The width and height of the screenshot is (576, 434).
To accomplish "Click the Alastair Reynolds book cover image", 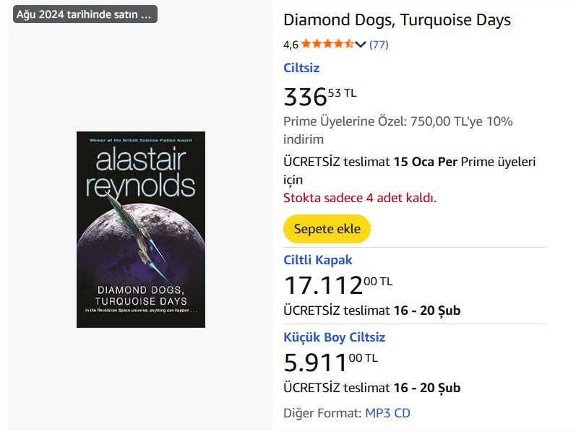I will tap(141, 230).
